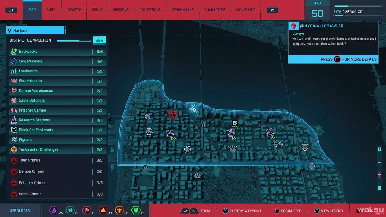
Task: Select the research station marker beside the Sable hexagon
Action: (170, 133)
